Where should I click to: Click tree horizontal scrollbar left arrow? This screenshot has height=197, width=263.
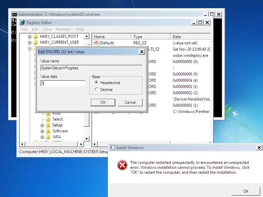click(22, 144)
